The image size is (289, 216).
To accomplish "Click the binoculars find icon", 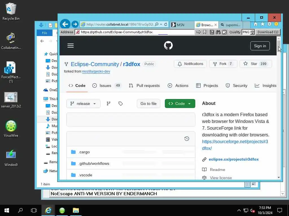I will click(x=218, y=32).
